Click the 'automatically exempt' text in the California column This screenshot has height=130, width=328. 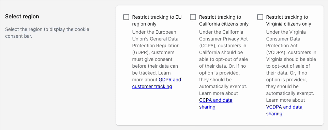tap(223, 86)
